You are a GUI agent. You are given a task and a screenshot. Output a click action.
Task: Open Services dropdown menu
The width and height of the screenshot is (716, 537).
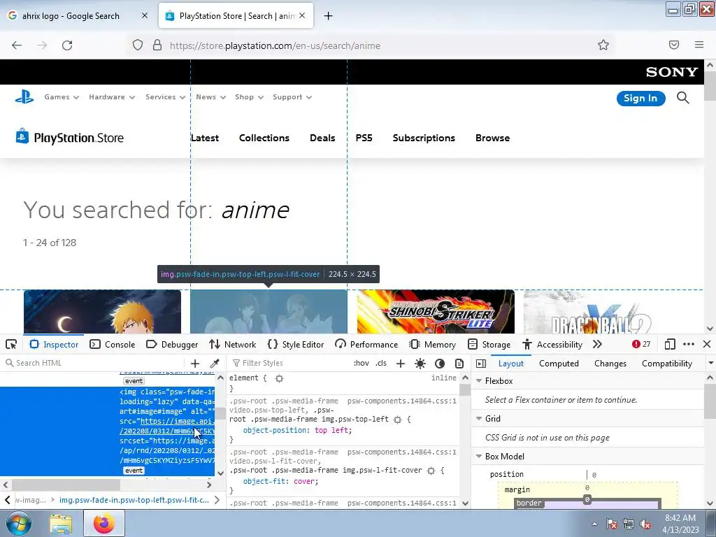[x=165, y=96]
